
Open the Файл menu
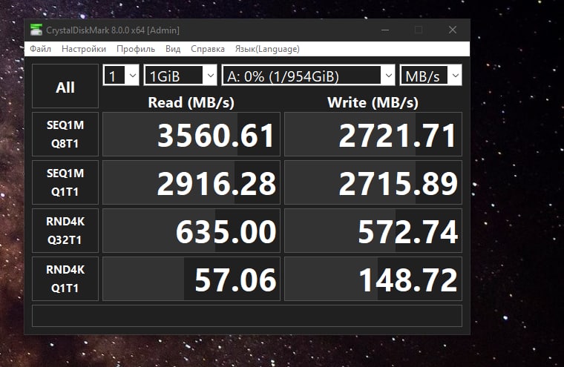[x=40, y=49]
